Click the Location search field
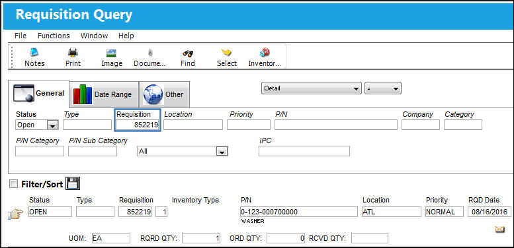 point(193,125)
